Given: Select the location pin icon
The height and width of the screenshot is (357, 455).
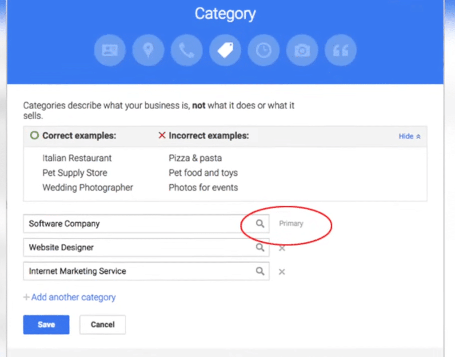Looking at the screenshot, I should click(148, 50).
